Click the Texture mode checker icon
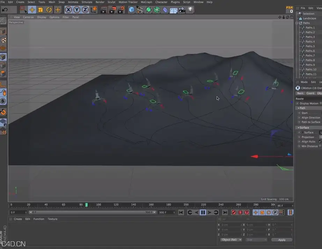The image size is (322, 249). [3, 40]
